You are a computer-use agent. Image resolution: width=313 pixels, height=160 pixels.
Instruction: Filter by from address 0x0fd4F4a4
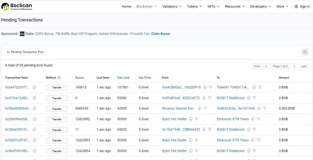(x=209, y=98)
